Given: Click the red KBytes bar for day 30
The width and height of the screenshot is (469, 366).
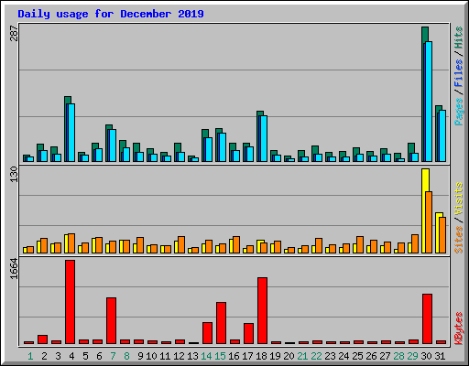Looking at the screenshot, I should tap(427, 319).
